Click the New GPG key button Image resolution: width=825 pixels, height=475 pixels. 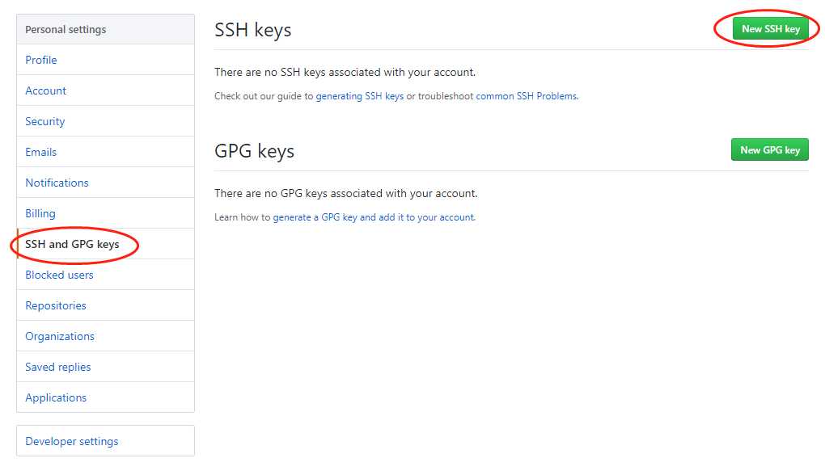click(x=769, y=150)
